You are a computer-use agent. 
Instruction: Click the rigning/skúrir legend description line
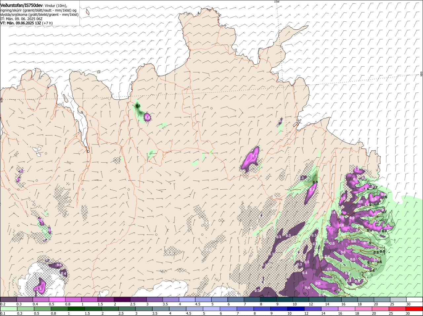click(38, 10)
